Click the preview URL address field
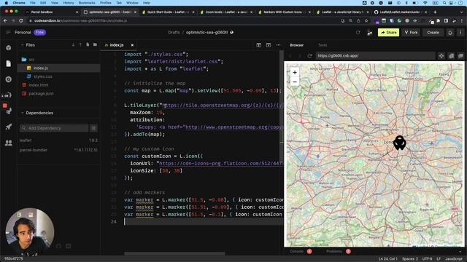Image resolution: width=467 pixels, height=262 pixels. (375, 56)
